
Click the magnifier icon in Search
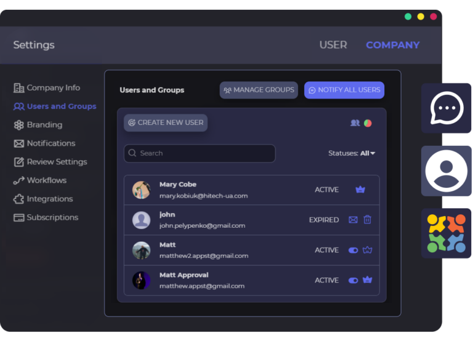point(132,153)
